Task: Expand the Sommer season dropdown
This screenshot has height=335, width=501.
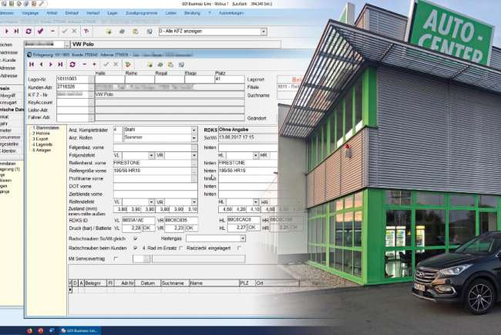Action: coord(193,139)
